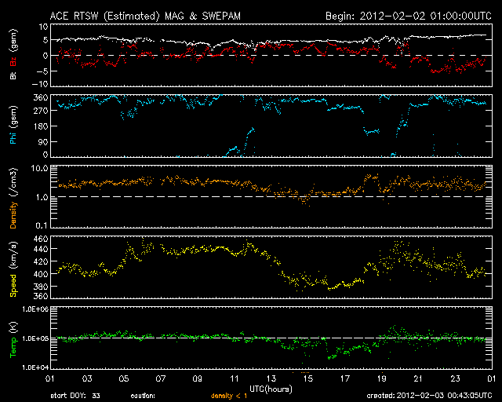
Task: Click the '0.1' tick on the Density axis
Action: coord(42,225)
